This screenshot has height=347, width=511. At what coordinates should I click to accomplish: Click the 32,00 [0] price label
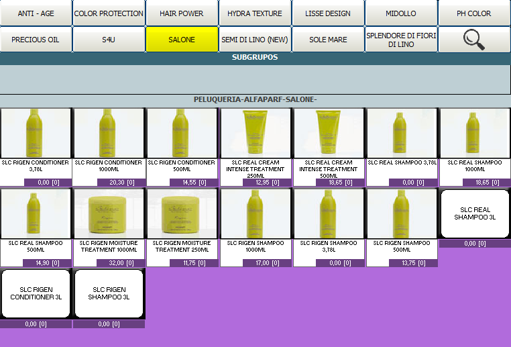[x=121, y=263]
